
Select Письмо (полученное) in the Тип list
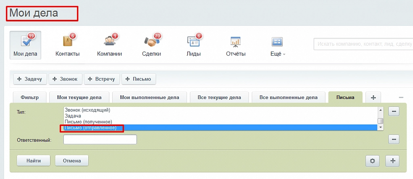click(x=88, y=122)
